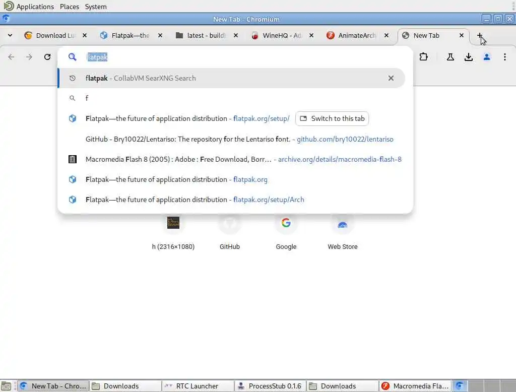Open the Places menu

coord(70,7)
